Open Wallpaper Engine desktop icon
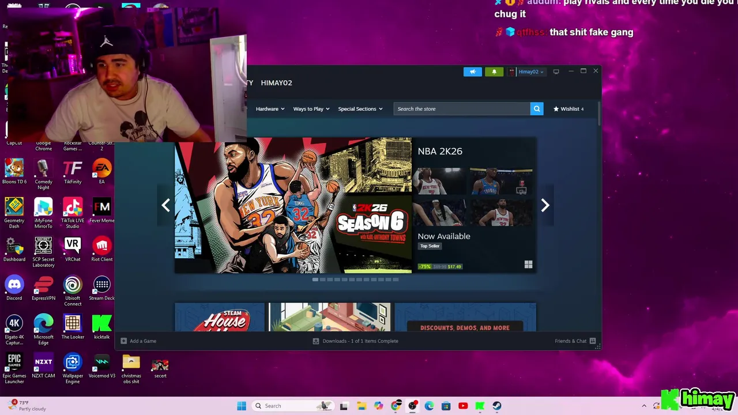The image size is (738, 415). coord(73,369)
